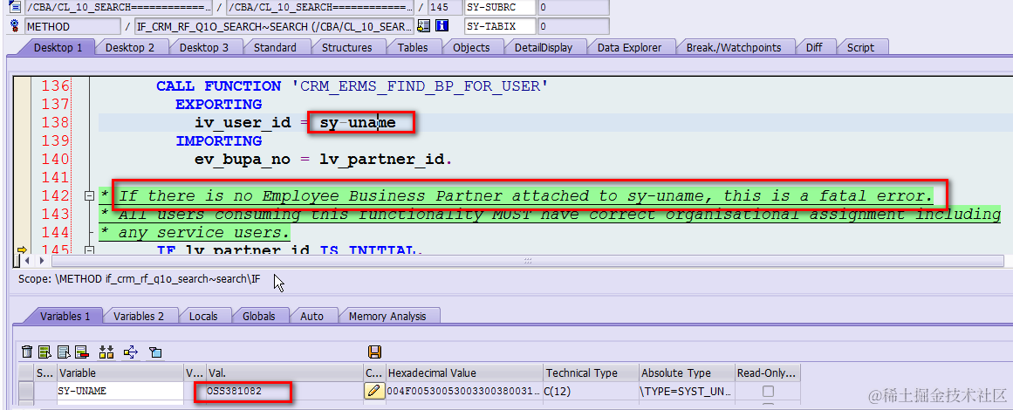
Task: Open the DetailDisplay tab
Action: pyautogui.click(x=544, y=47)
